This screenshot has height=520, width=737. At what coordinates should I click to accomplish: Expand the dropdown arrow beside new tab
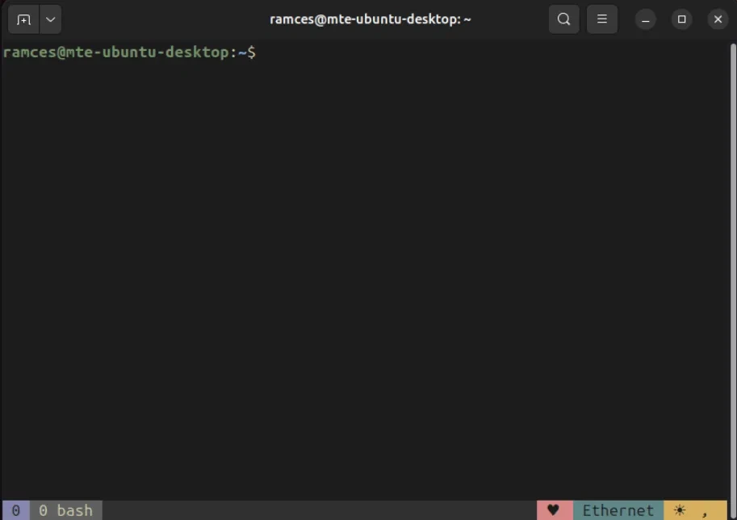50,19
